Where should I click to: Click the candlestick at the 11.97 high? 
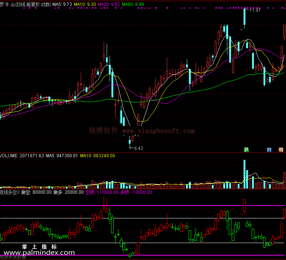[244, 18]
